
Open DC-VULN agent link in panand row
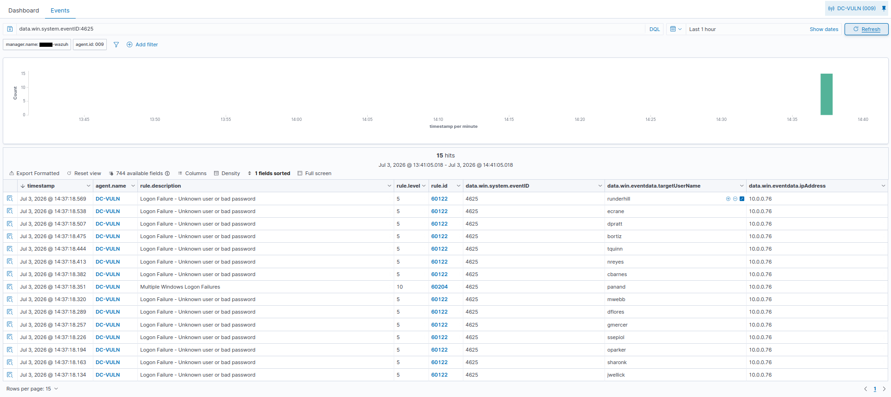click(x=108, y=287)
